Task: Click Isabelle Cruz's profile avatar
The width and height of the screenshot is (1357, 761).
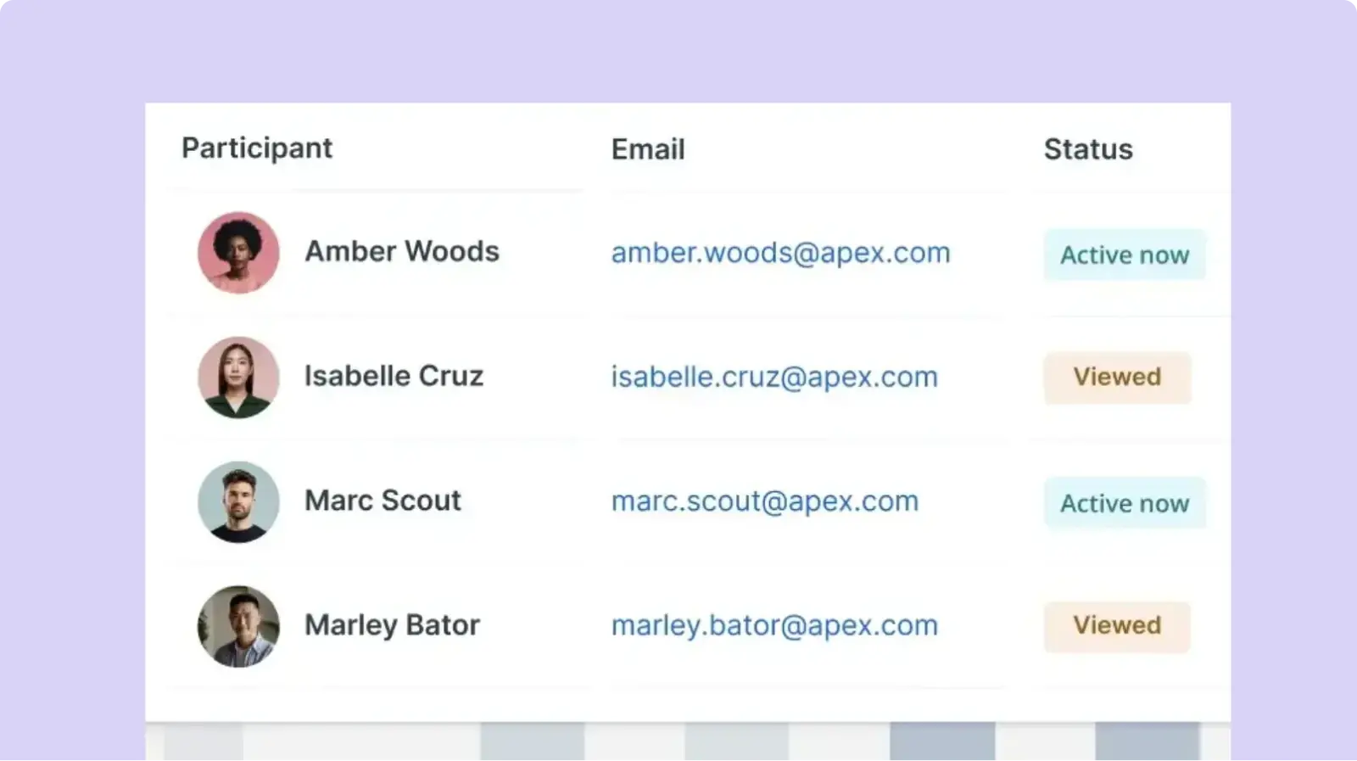Action: [238, 378]
